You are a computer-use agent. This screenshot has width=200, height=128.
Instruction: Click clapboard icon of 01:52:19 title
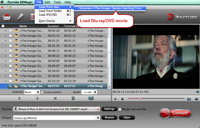coord(16,81)
